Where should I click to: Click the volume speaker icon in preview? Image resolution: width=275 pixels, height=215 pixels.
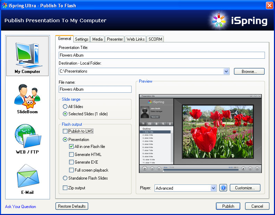250,169
